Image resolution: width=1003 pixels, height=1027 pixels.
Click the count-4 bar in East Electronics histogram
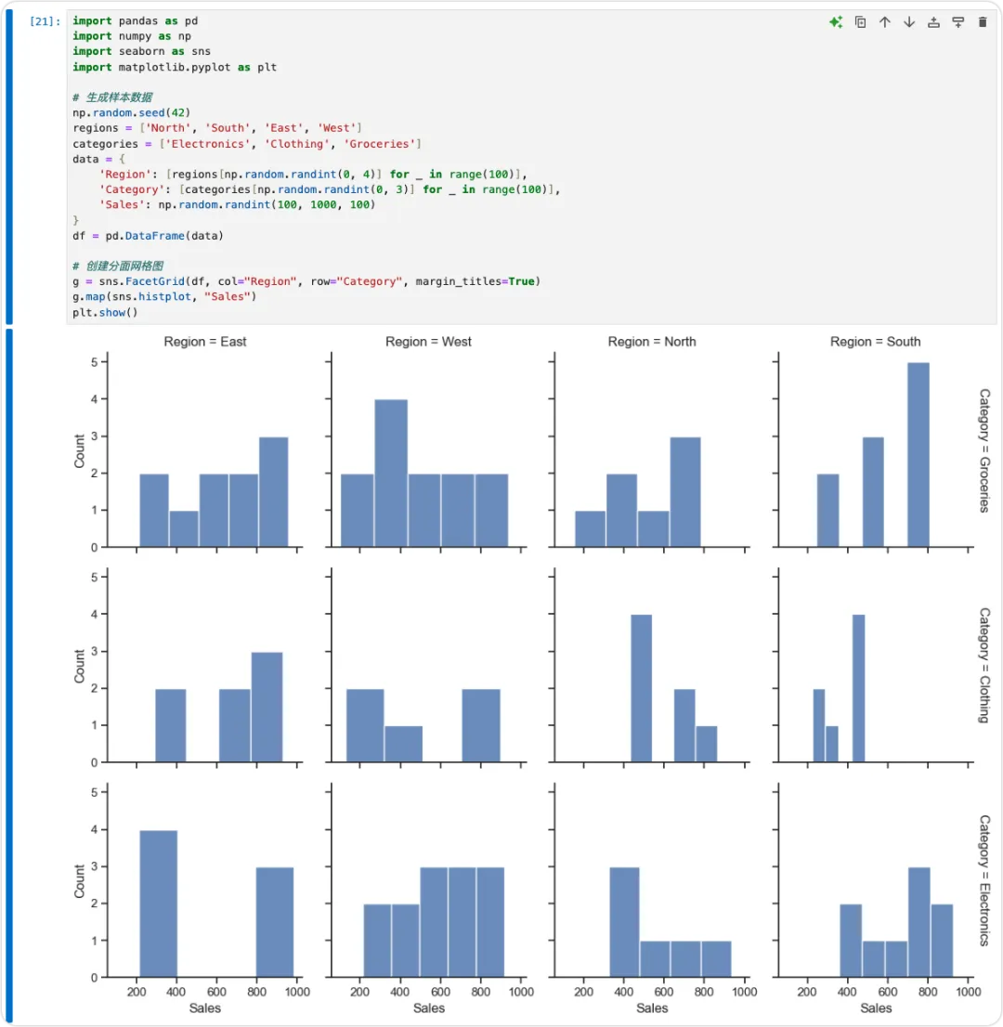pos(159,903)
